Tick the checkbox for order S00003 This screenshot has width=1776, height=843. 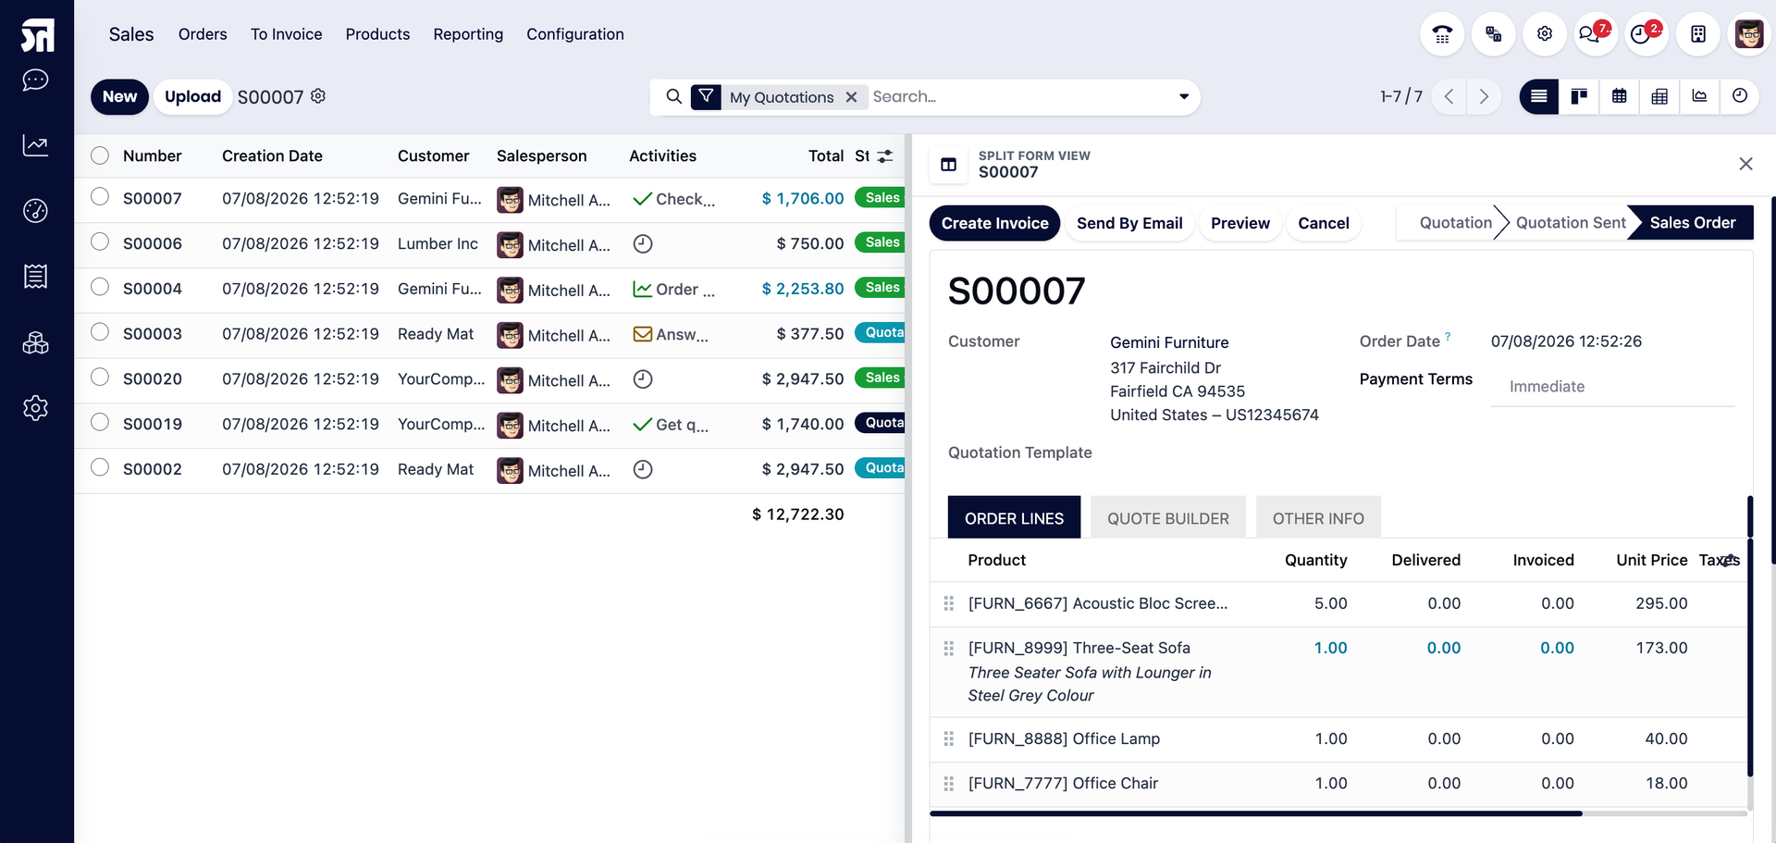pos(100,332)
